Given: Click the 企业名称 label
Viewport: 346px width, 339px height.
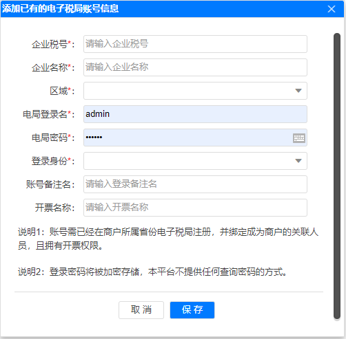Looking at the screenshot, I should 53,67.
